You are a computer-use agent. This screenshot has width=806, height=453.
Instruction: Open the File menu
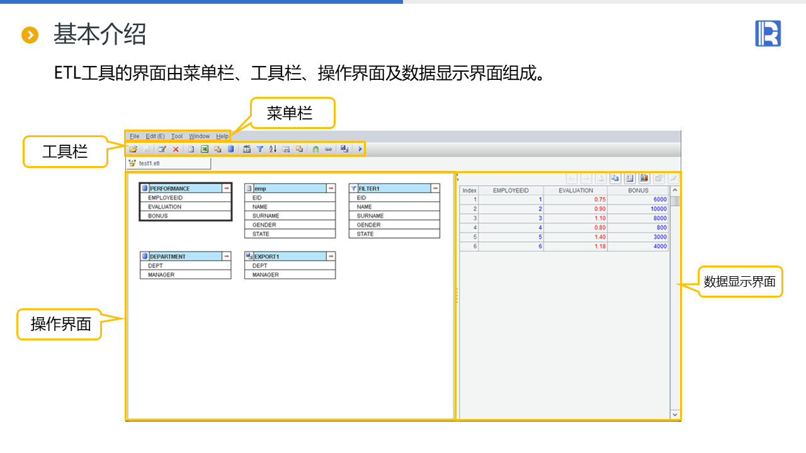tap(135, 136)
